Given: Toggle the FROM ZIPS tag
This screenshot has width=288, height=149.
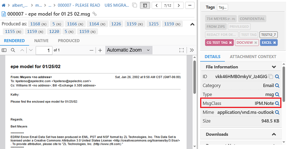Looking at the screenshot, I should [216, 27].
